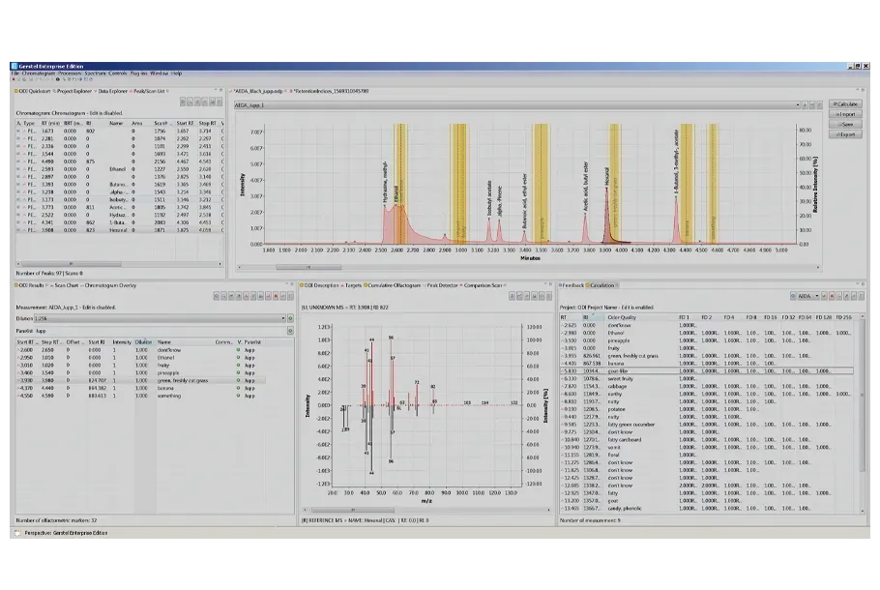The height and width of the screenshot is (590, 880).
Task: Click green icon beside the Dilution dropdown
Action: [x=290, y=318]
